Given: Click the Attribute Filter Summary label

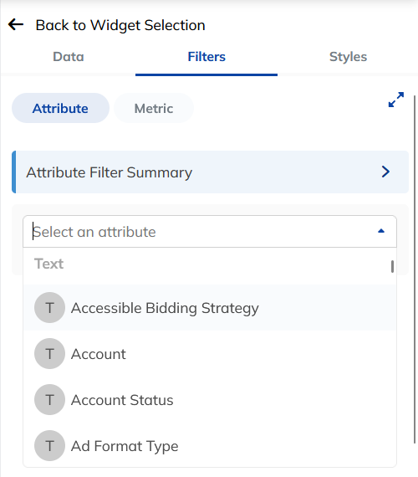Looking at the screenshot, I should tap(110, 172).
